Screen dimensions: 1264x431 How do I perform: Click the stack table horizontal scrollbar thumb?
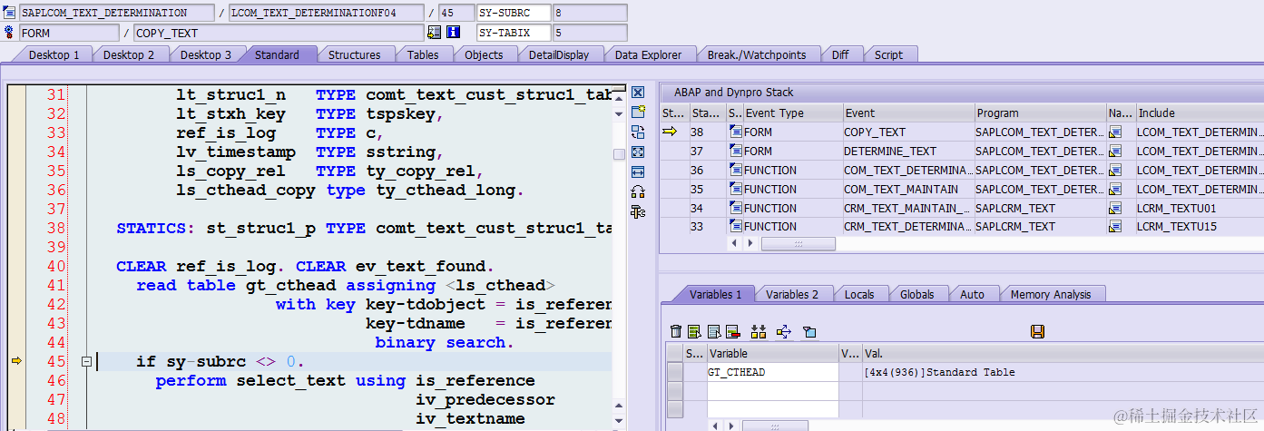pos(799,244)
